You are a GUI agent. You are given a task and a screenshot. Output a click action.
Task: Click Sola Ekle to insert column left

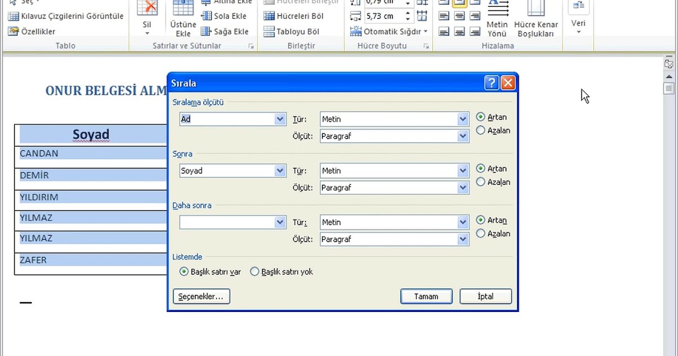click(x=224, y=16)
